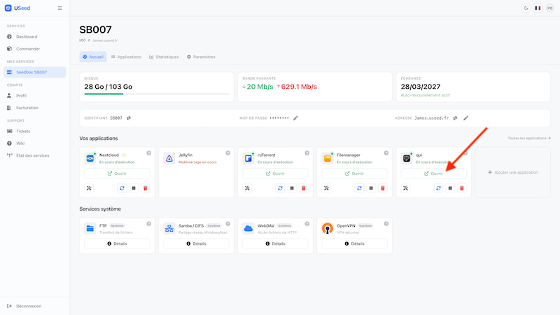This screenshot has width=560, height=315.
Task: Click the USeed logo
Action: pyautogui.click(x=17, y=8)
